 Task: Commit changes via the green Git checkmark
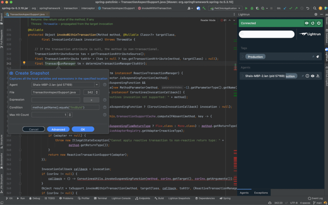tap(291, 8)
